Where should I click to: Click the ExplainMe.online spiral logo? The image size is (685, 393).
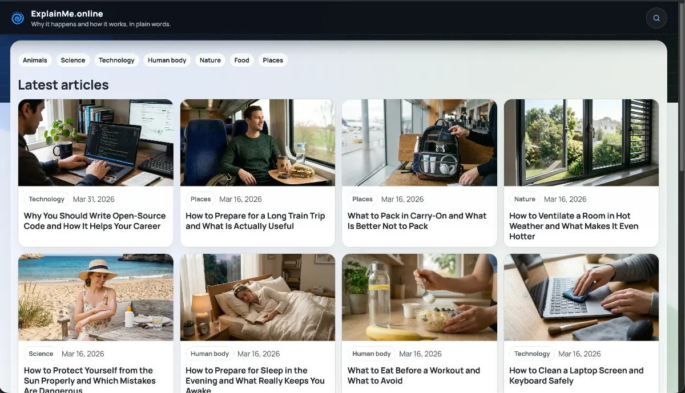click(x=18, y=18)
